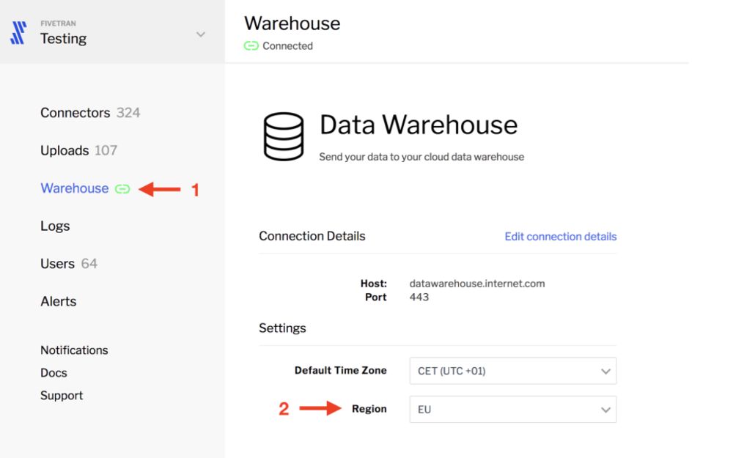View Alerts in the sidebar
The width and height of the screenshot is (733, 458).
point(59,301)
